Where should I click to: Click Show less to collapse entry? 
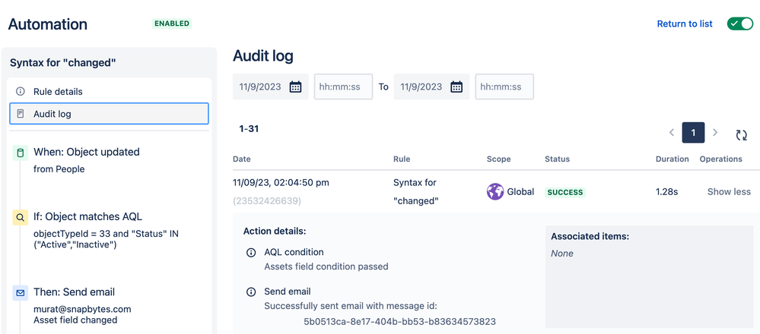tap(729, 192)
